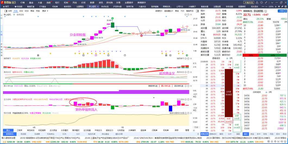Click the lock icon in 逐笔成交 header

[227, 58]
